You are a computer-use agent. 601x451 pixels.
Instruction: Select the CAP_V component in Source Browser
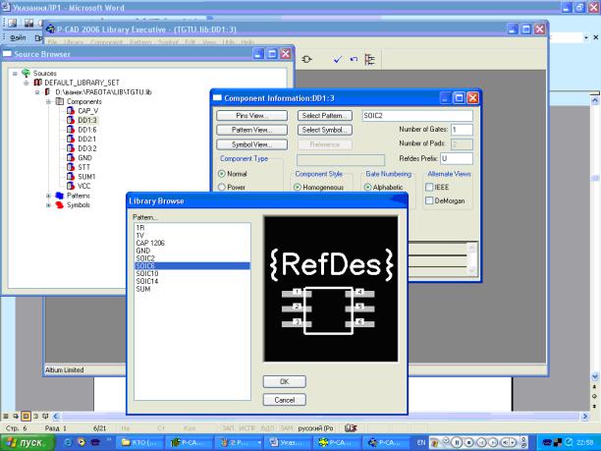(x=88, y=111)
